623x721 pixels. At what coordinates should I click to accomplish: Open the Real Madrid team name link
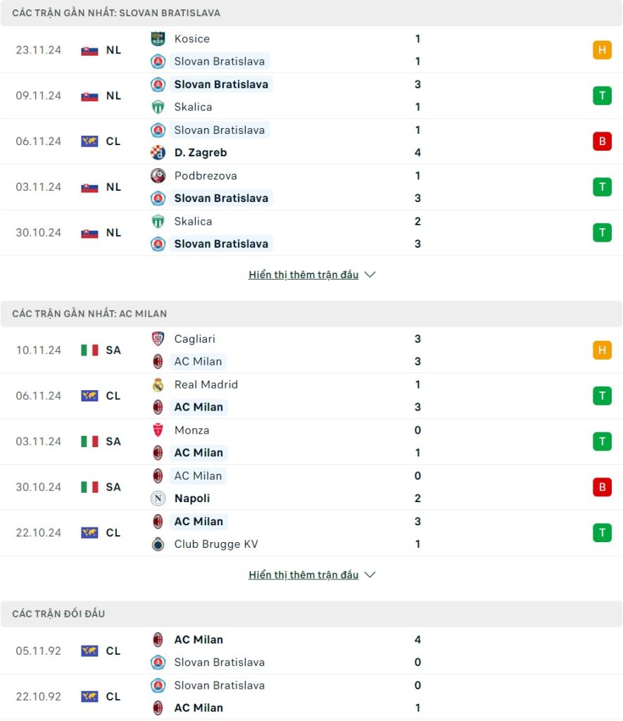[206, 384]
